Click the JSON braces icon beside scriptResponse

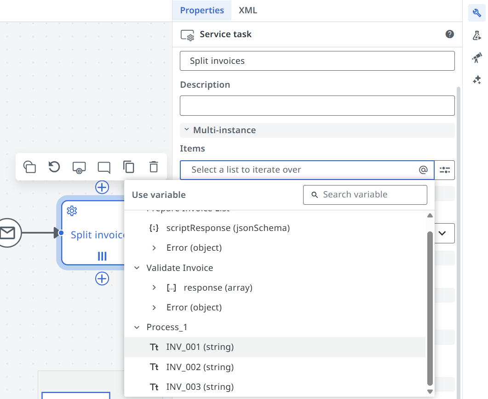click(x=154, y=228)
